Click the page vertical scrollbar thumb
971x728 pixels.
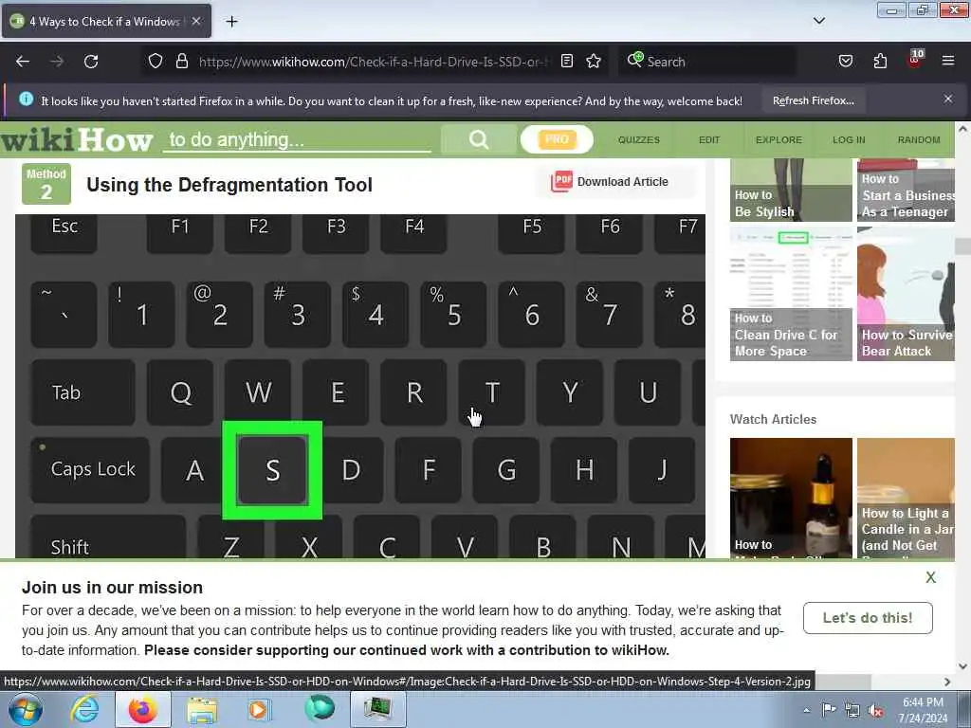click(x=962, y=246)
